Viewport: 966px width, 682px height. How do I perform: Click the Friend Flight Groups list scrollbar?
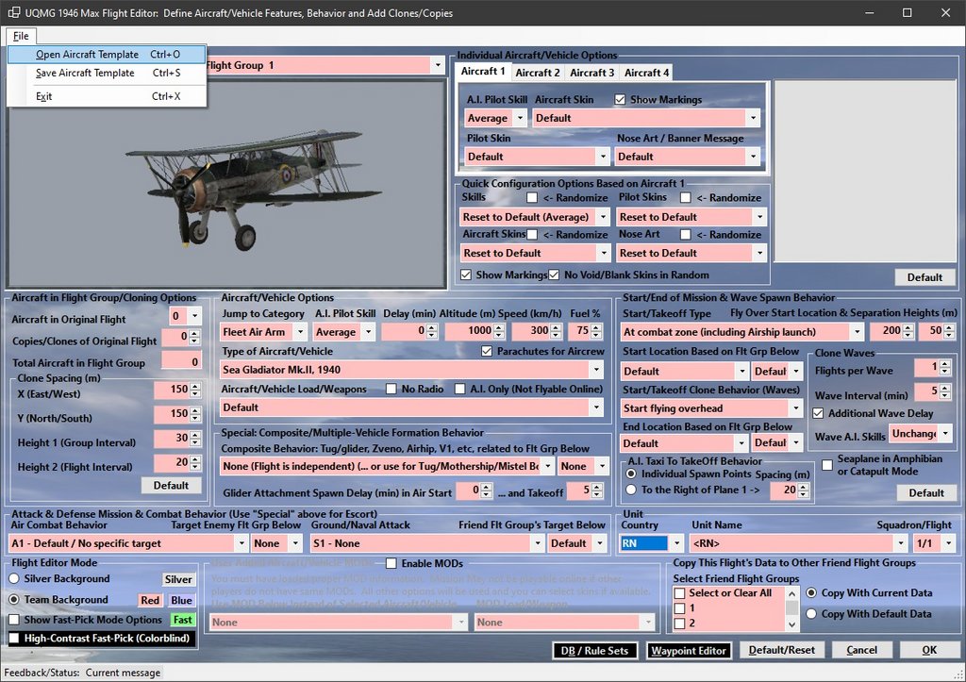tap(791, 608)
